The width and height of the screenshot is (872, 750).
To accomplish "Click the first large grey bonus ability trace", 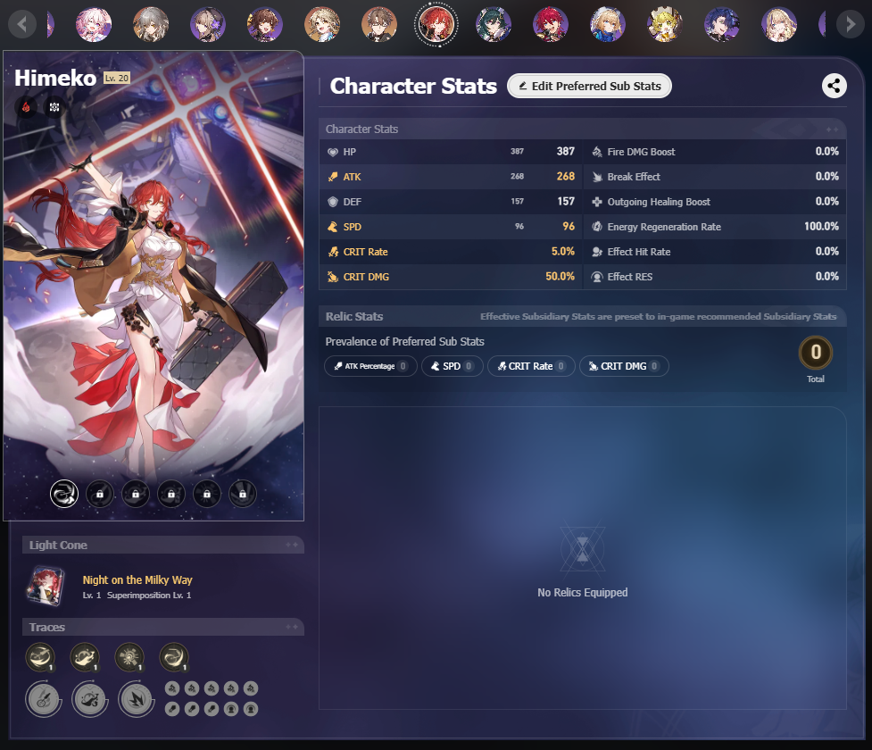I will [x=44, y=699].
